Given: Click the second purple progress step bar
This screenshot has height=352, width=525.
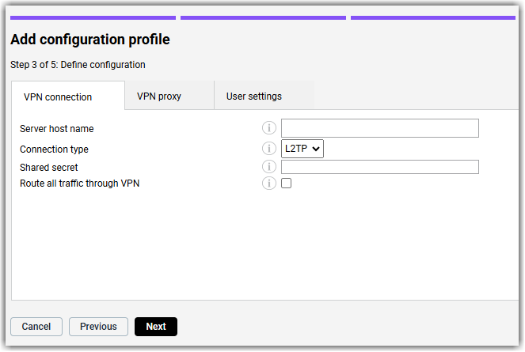Looking at the screenshot, I should (x=263, y=17).
